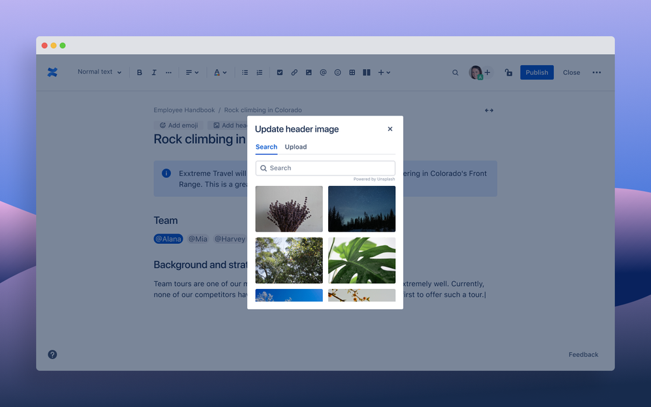651x407 pixels.
Task: Click the Powered by Unsplash text
Action: [374, 179]
